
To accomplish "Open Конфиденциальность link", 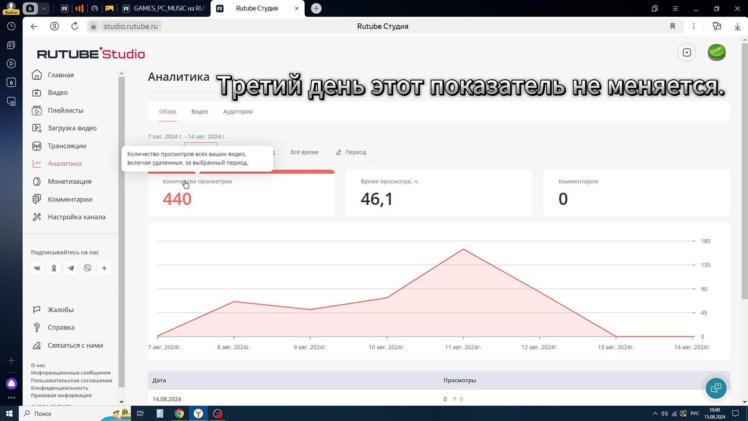I will click(59, 388).
